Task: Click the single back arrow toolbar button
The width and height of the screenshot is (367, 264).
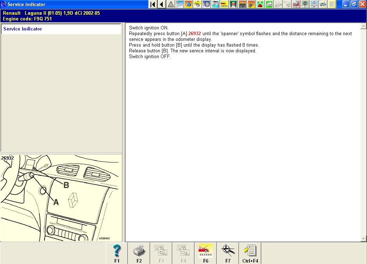Action: (162, 4)
